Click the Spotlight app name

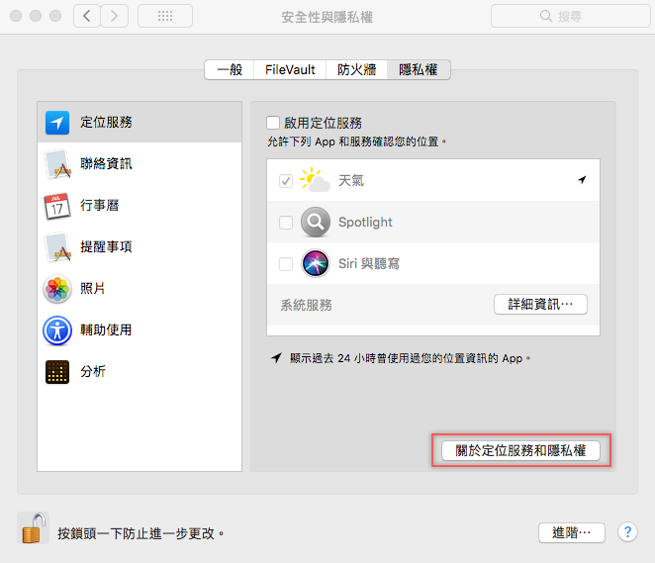click(x=365, y=223)
